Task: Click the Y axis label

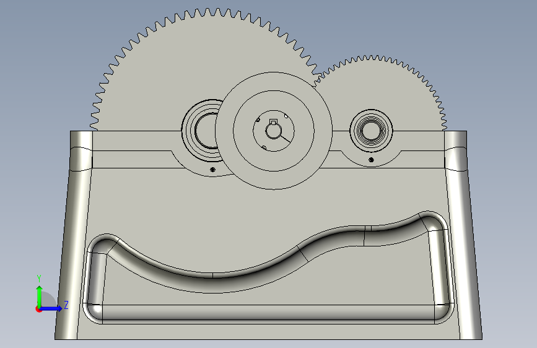Action: (x=39, y=279)
